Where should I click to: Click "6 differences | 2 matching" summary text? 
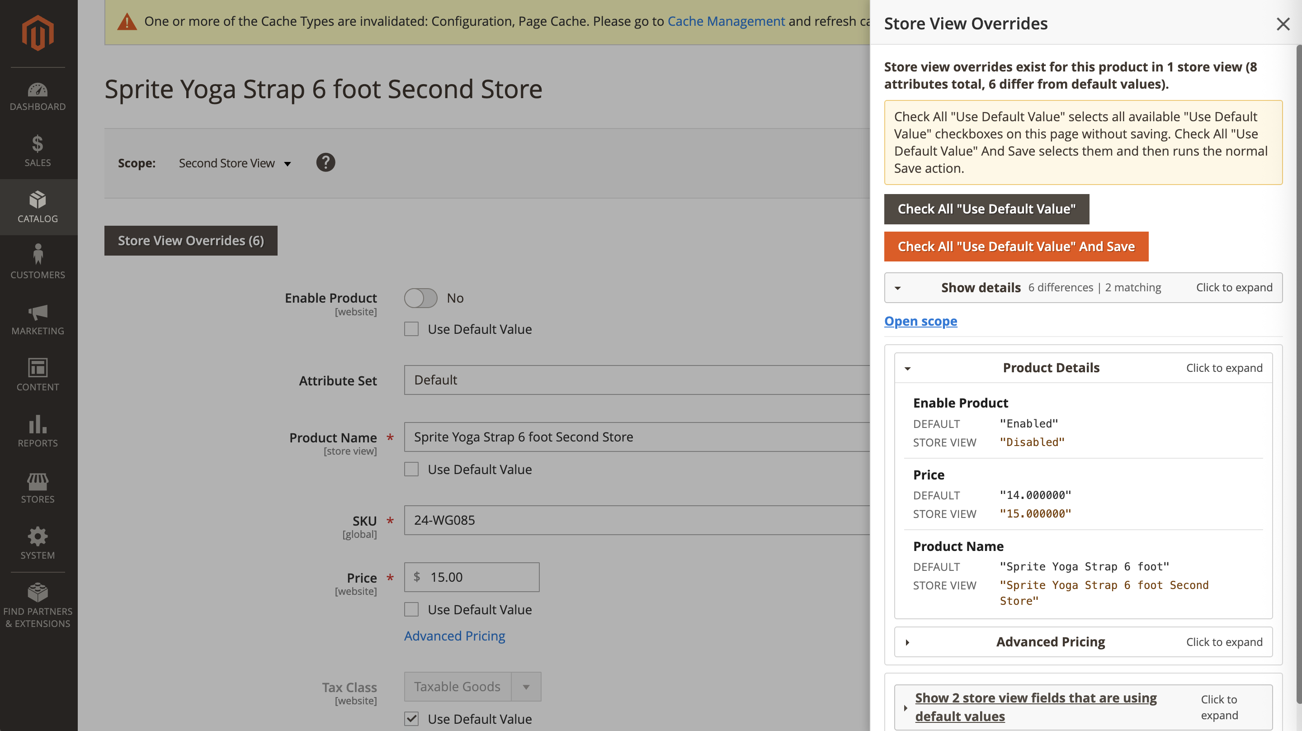click(x=1094, y=287)
